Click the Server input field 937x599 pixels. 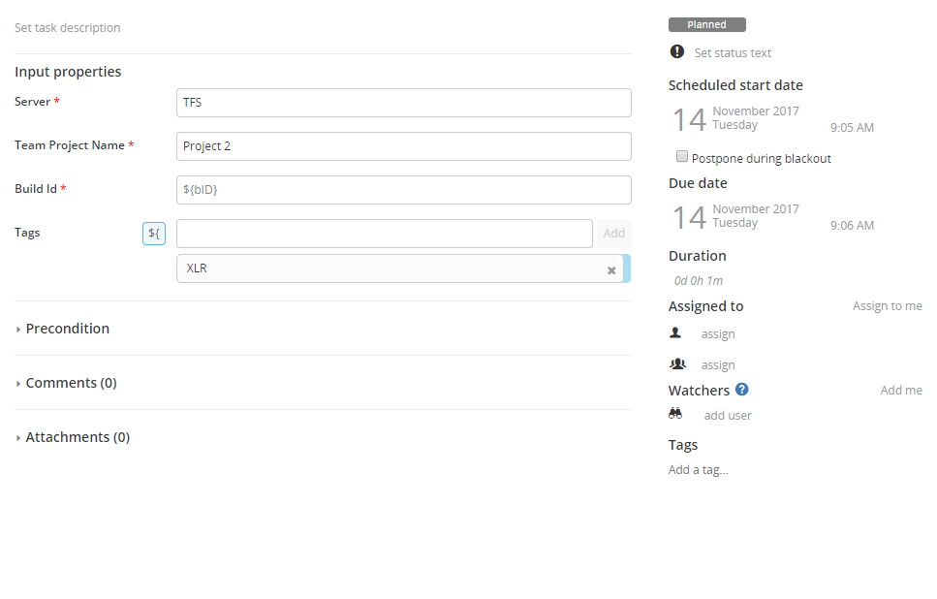coord(403,103)
